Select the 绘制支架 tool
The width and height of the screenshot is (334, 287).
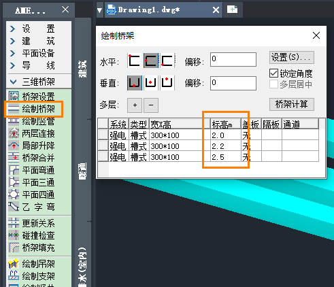pos(32,276)
